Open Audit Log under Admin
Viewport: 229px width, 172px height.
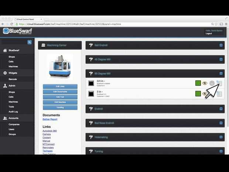click(x=13, y=112)
